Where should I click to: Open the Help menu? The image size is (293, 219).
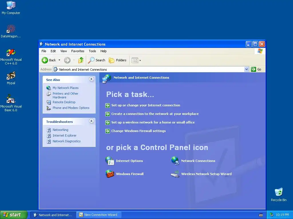coord(103,51)
